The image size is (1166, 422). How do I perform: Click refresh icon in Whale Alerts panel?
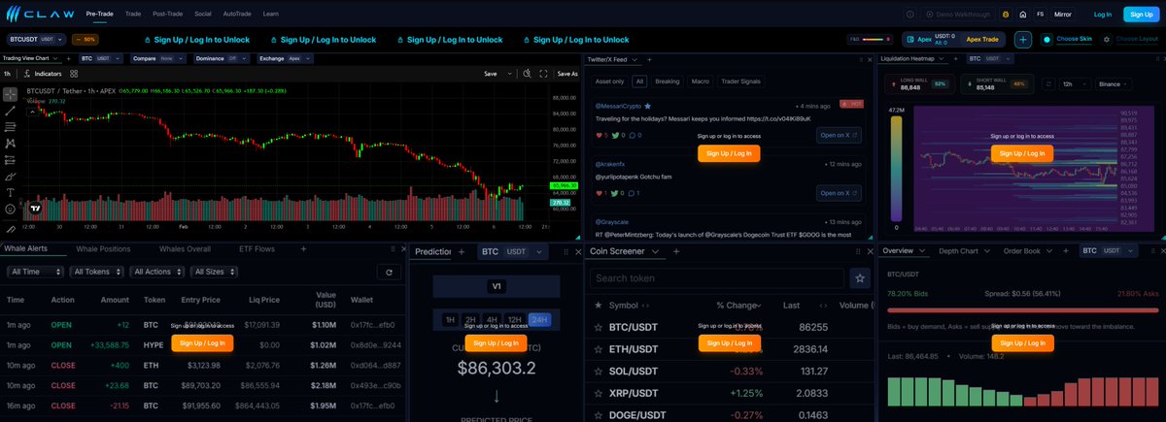(389, 272)
